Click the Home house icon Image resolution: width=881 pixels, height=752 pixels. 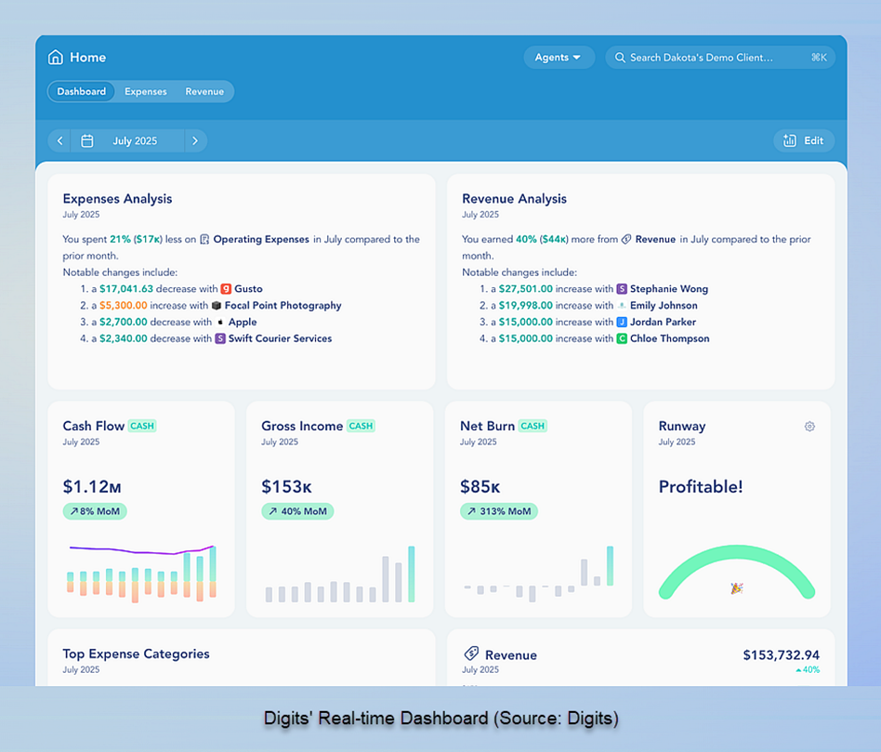(56, 58)
